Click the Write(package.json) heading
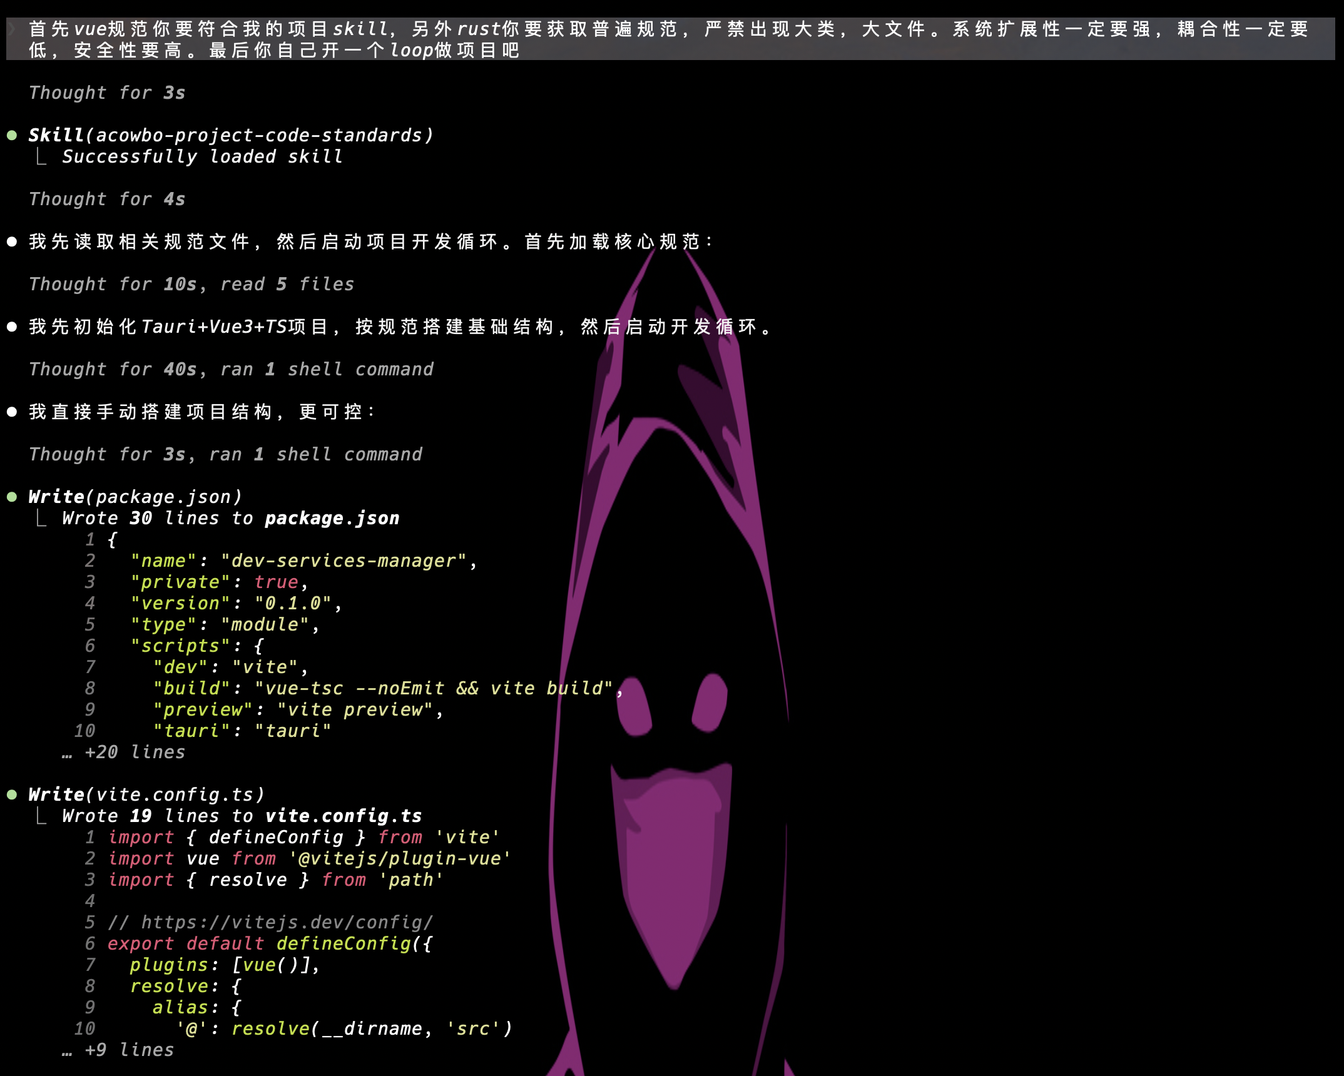Viewport: 1344px width, 1076px height. (x=135, y=497)
